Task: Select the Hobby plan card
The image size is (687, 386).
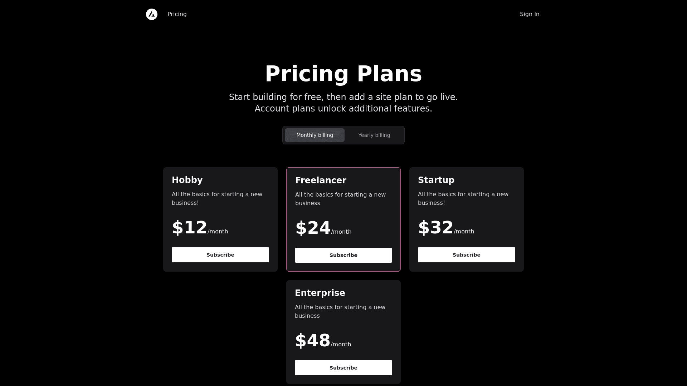Action: pos(220,219)
